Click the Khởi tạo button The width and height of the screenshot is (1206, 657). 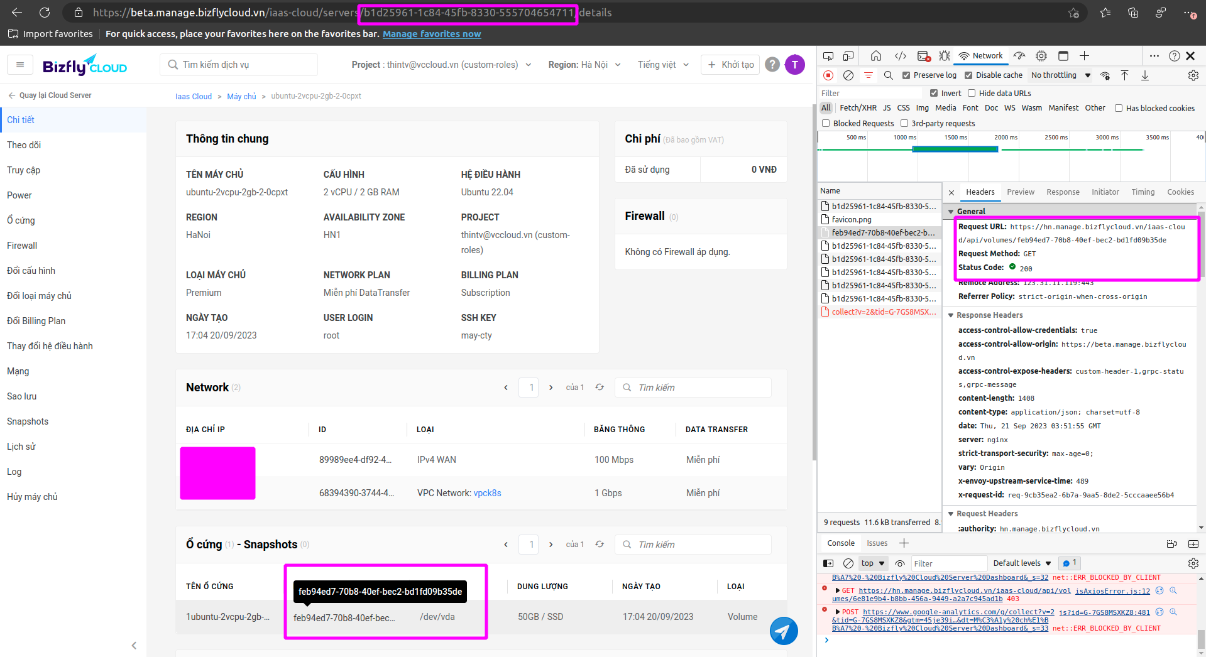click(730, 65)
